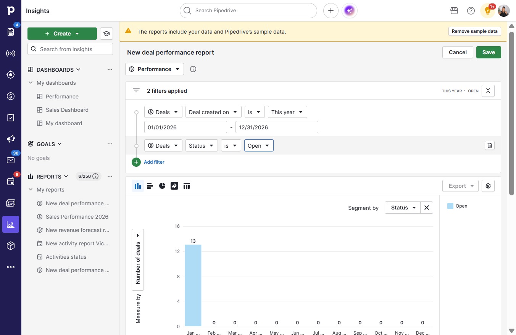Open the New revenue forecast report

click(x=77, y=230)
